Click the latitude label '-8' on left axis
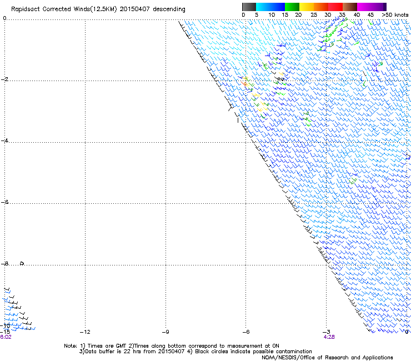The image size is (411, 361). pyautogui.click(x=4, y=263)
